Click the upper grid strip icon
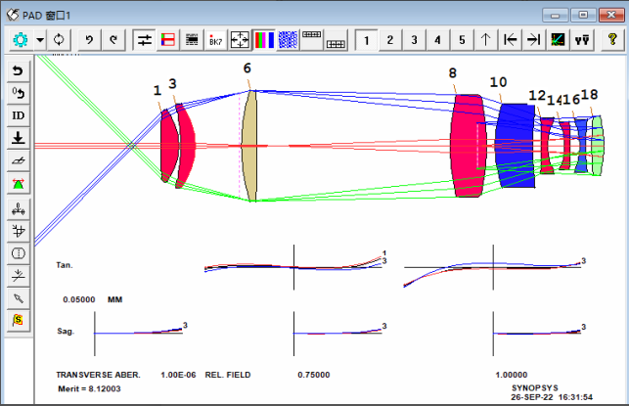 [312, 40]
